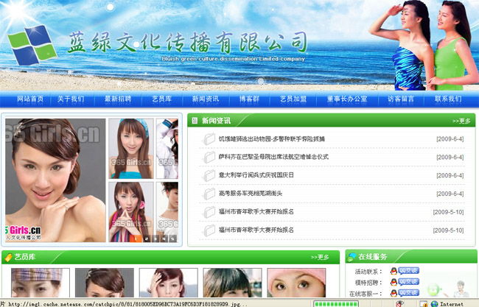479x307 pixels.
Task: Select the orange slide indicator number 1
Action: (x=135, y=239)
